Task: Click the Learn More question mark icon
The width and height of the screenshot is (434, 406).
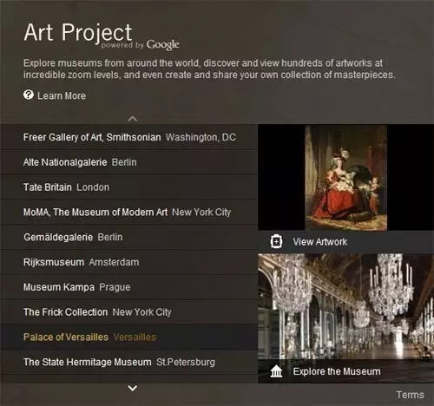Action: pyautogui.click(x=29, y=95)
